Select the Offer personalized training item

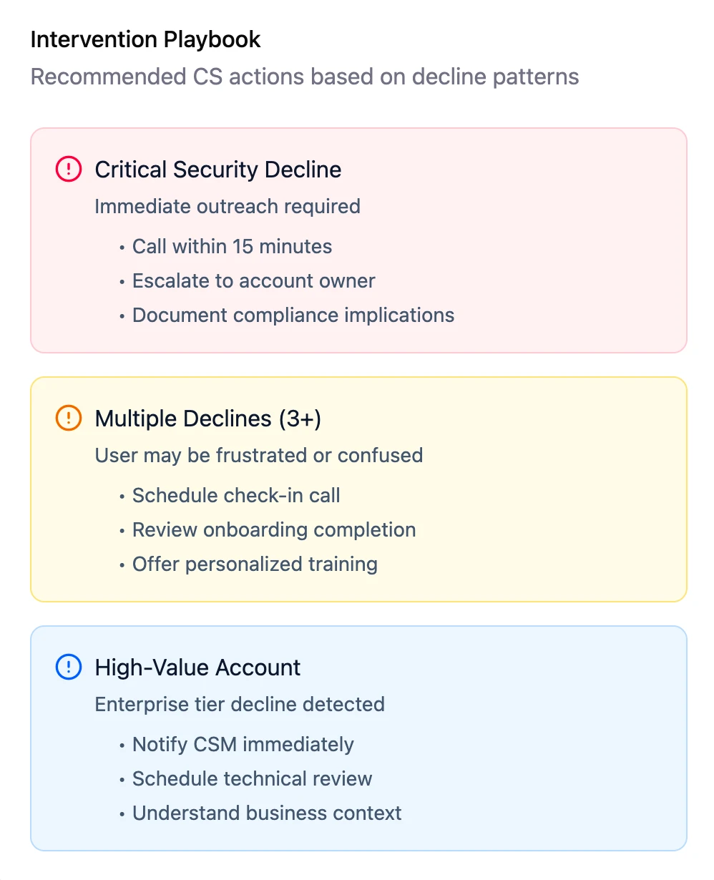255,564
